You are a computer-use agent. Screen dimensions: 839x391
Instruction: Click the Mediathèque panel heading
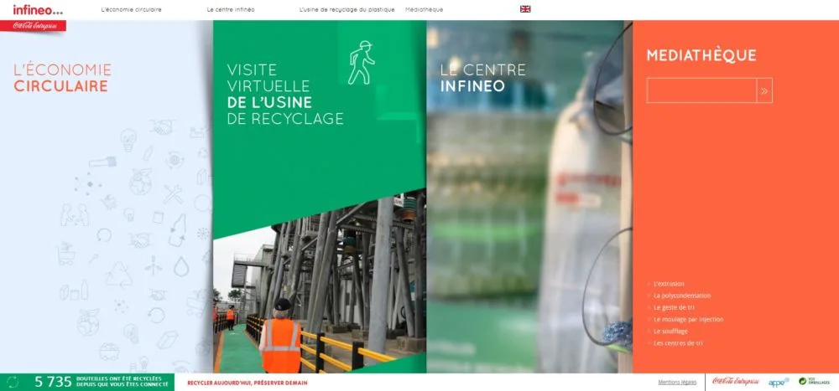[x=701, y=55]
